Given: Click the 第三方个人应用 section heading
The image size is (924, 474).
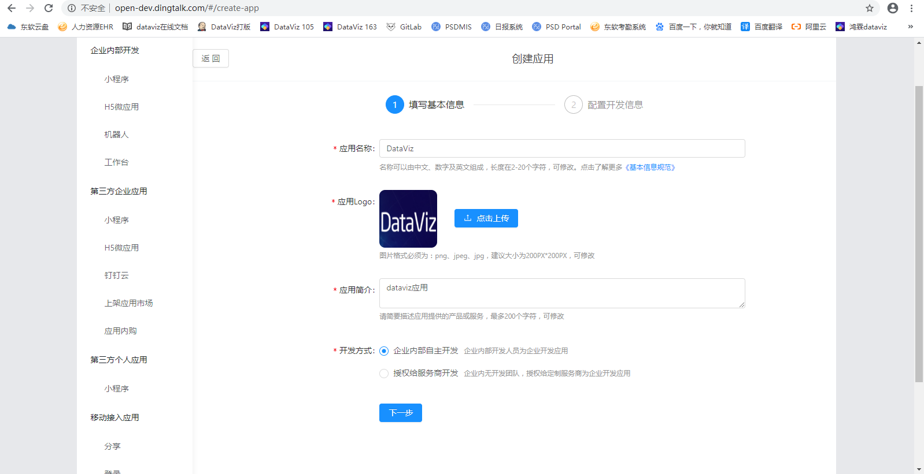Looking at the screenshot, I should (119, 360).
